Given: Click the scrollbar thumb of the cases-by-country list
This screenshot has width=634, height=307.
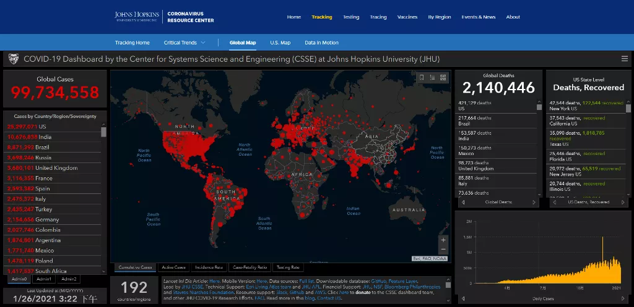Looking at the screenshot, I should (x=103, y=132).
